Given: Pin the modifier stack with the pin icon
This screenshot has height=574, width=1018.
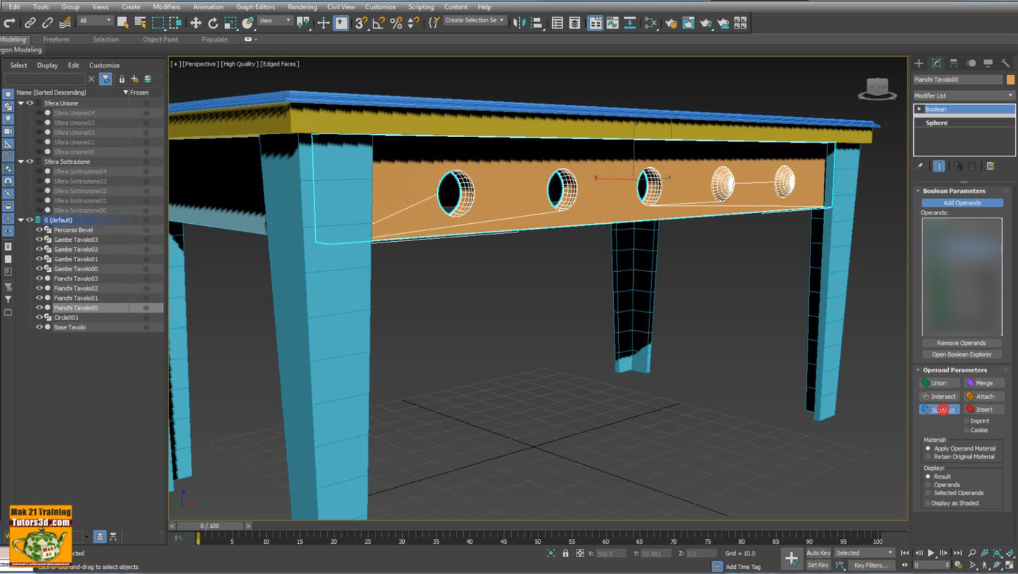Looking at the screenshot, I should [920, 166].
